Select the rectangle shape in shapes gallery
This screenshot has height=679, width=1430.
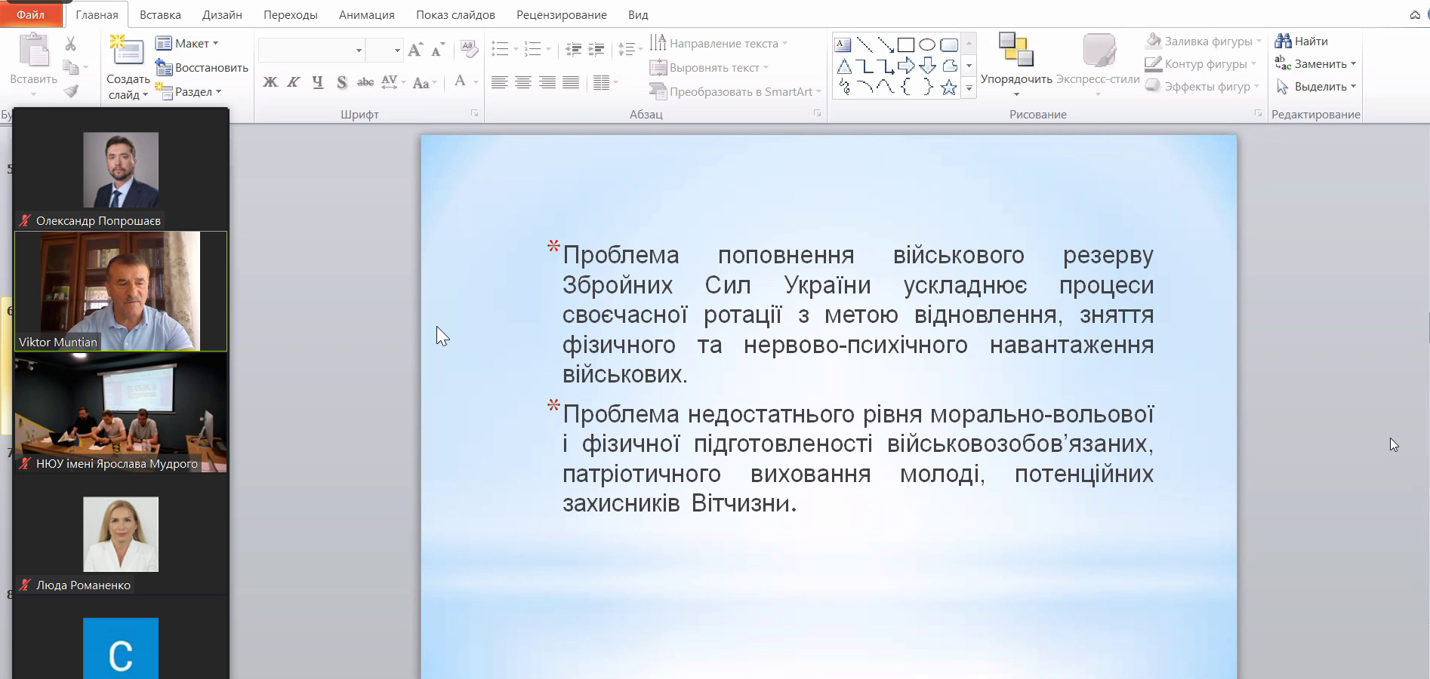[906, 45]
